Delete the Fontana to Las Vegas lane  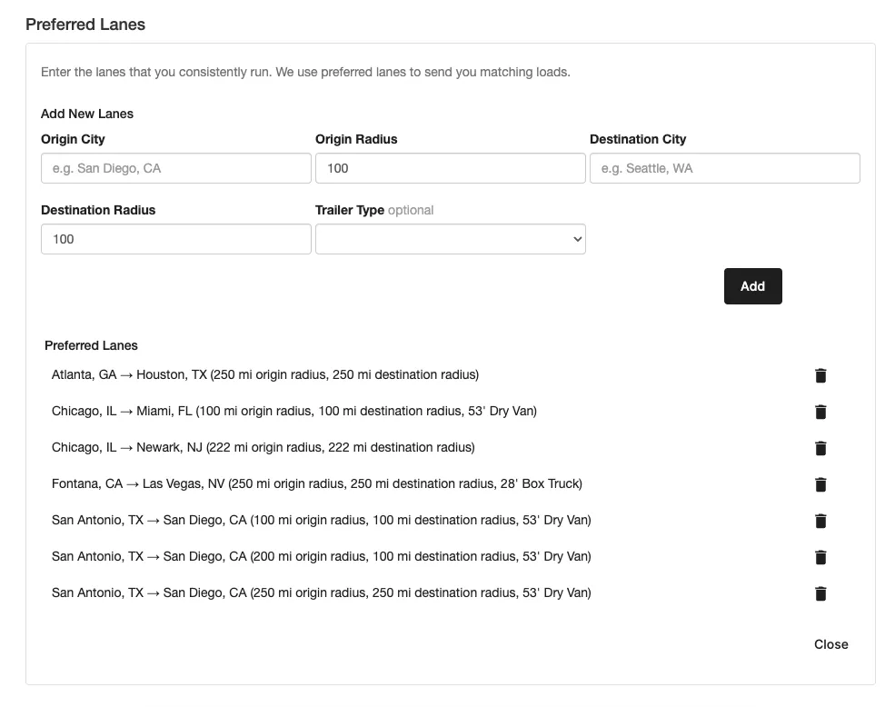[x=820, y=484]
